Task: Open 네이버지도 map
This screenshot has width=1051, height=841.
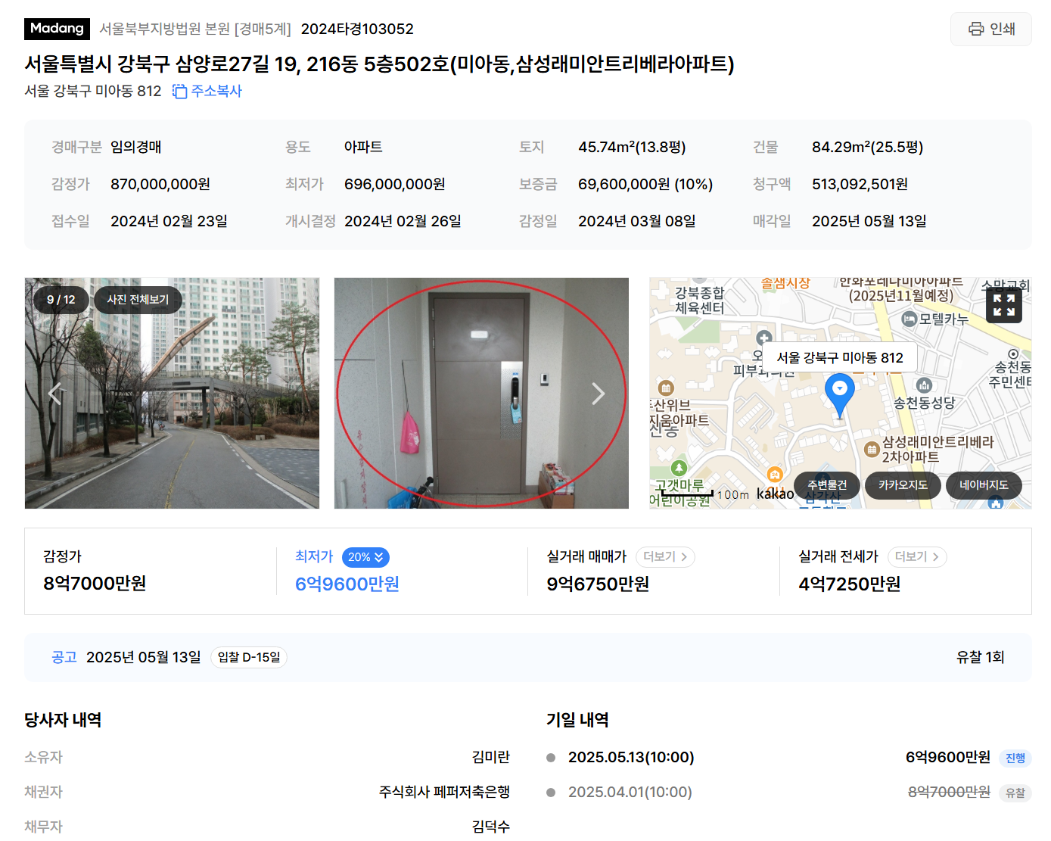Action: (x=984, y=485)
